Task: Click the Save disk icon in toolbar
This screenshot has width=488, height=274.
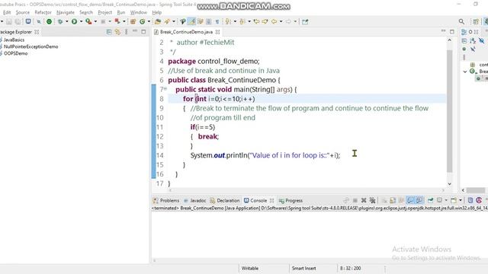Action: pyautogui.click(x=9, y=21)
